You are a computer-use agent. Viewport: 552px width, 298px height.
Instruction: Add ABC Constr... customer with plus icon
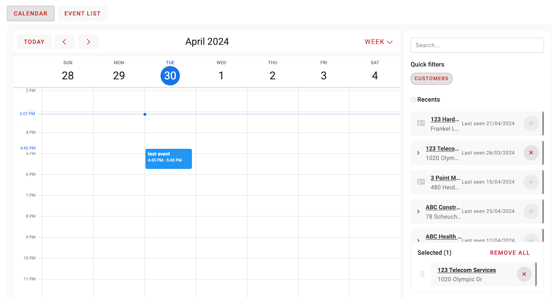(x=531, y=212)
